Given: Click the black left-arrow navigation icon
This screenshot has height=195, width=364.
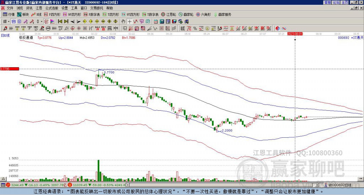Looking at the screenshot, I should [73, 22].
